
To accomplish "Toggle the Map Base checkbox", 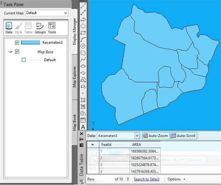I will [x=17, y=52].
